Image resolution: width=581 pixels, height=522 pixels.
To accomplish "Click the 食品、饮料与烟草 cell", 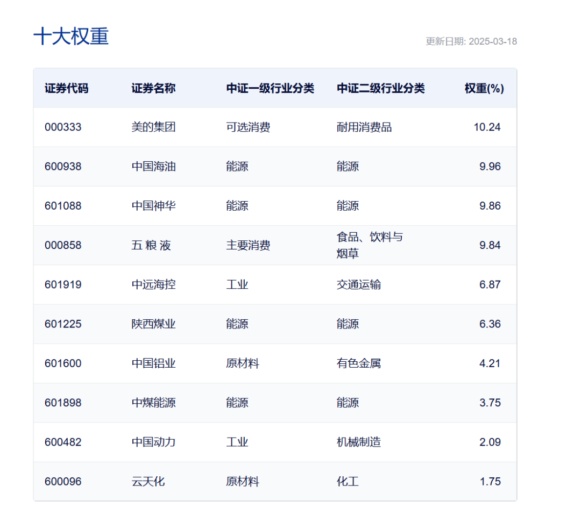I will 370,245.
